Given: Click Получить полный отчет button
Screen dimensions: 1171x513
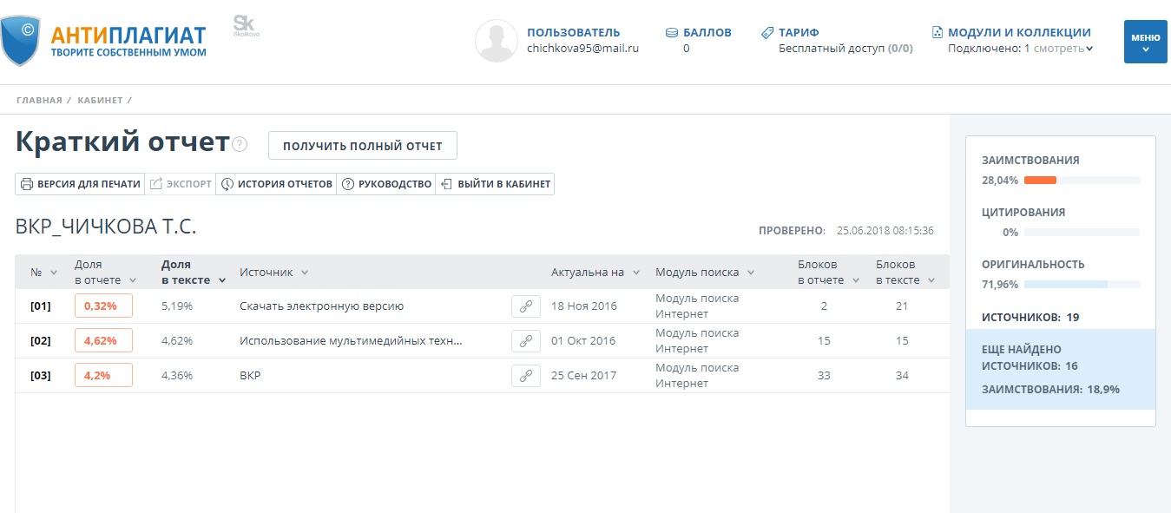Looking at the screenshot, I should (x=362, y=146).
